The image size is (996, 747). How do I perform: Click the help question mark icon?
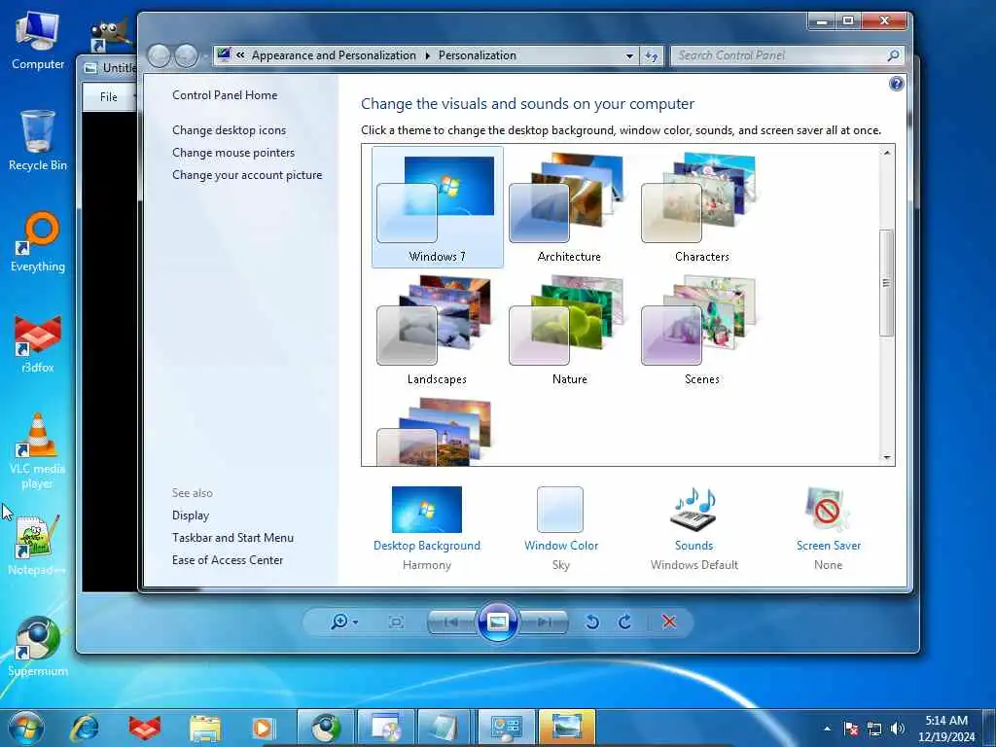click(896, 84)
